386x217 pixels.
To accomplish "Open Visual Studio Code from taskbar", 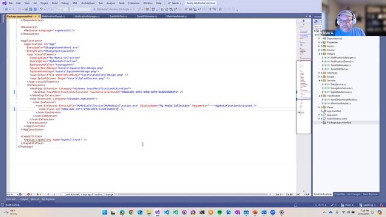I will coord(166,212).
